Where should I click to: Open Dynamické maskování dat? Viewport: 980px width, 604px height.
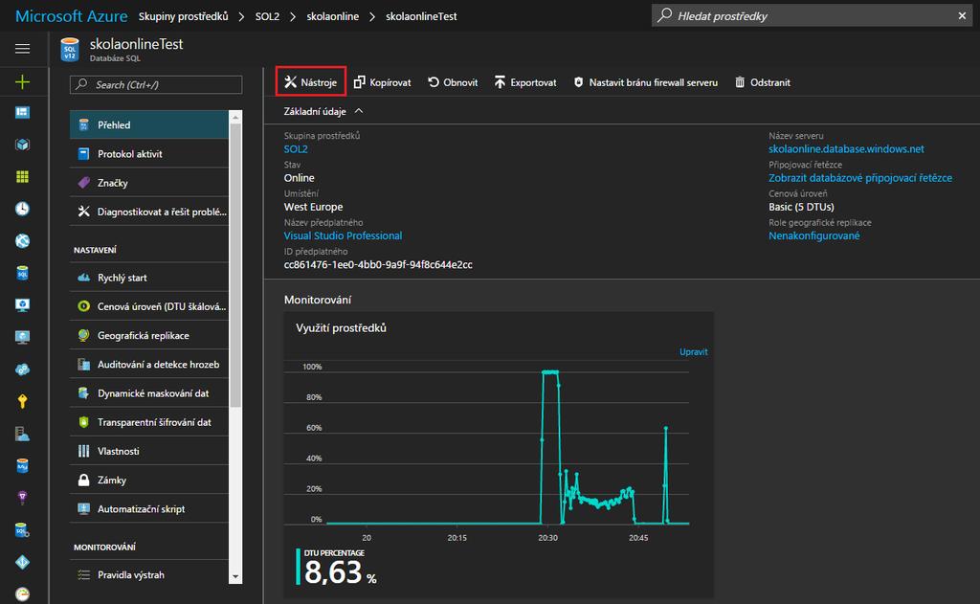coord(148,393)
